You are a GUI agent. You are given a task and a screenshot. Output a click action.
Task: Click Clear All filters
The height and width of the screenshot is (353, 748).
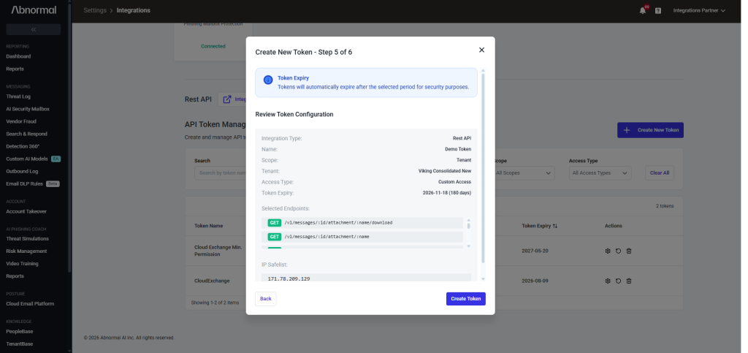[x=660, y=172]
